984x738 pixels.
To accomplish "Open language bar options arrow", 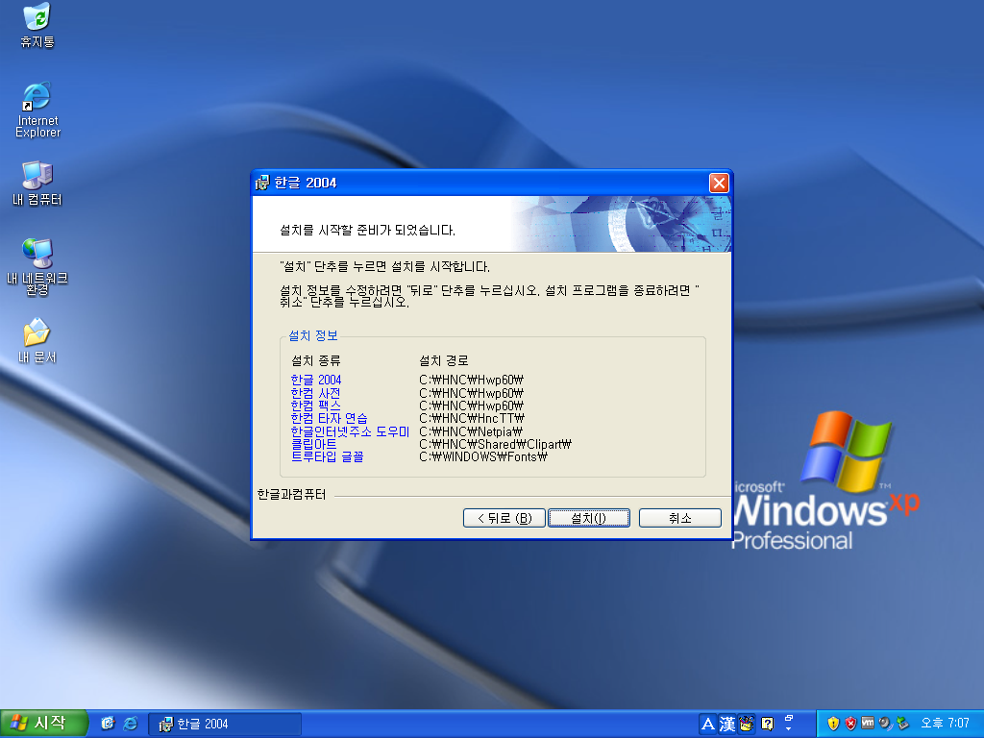I will click(x=789, y=729).
